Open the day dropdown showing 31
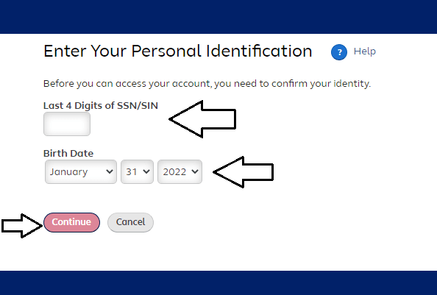Image resolution: width=437 pixels, height=295 pixels. pyautogui.click(x=137, y=171)
